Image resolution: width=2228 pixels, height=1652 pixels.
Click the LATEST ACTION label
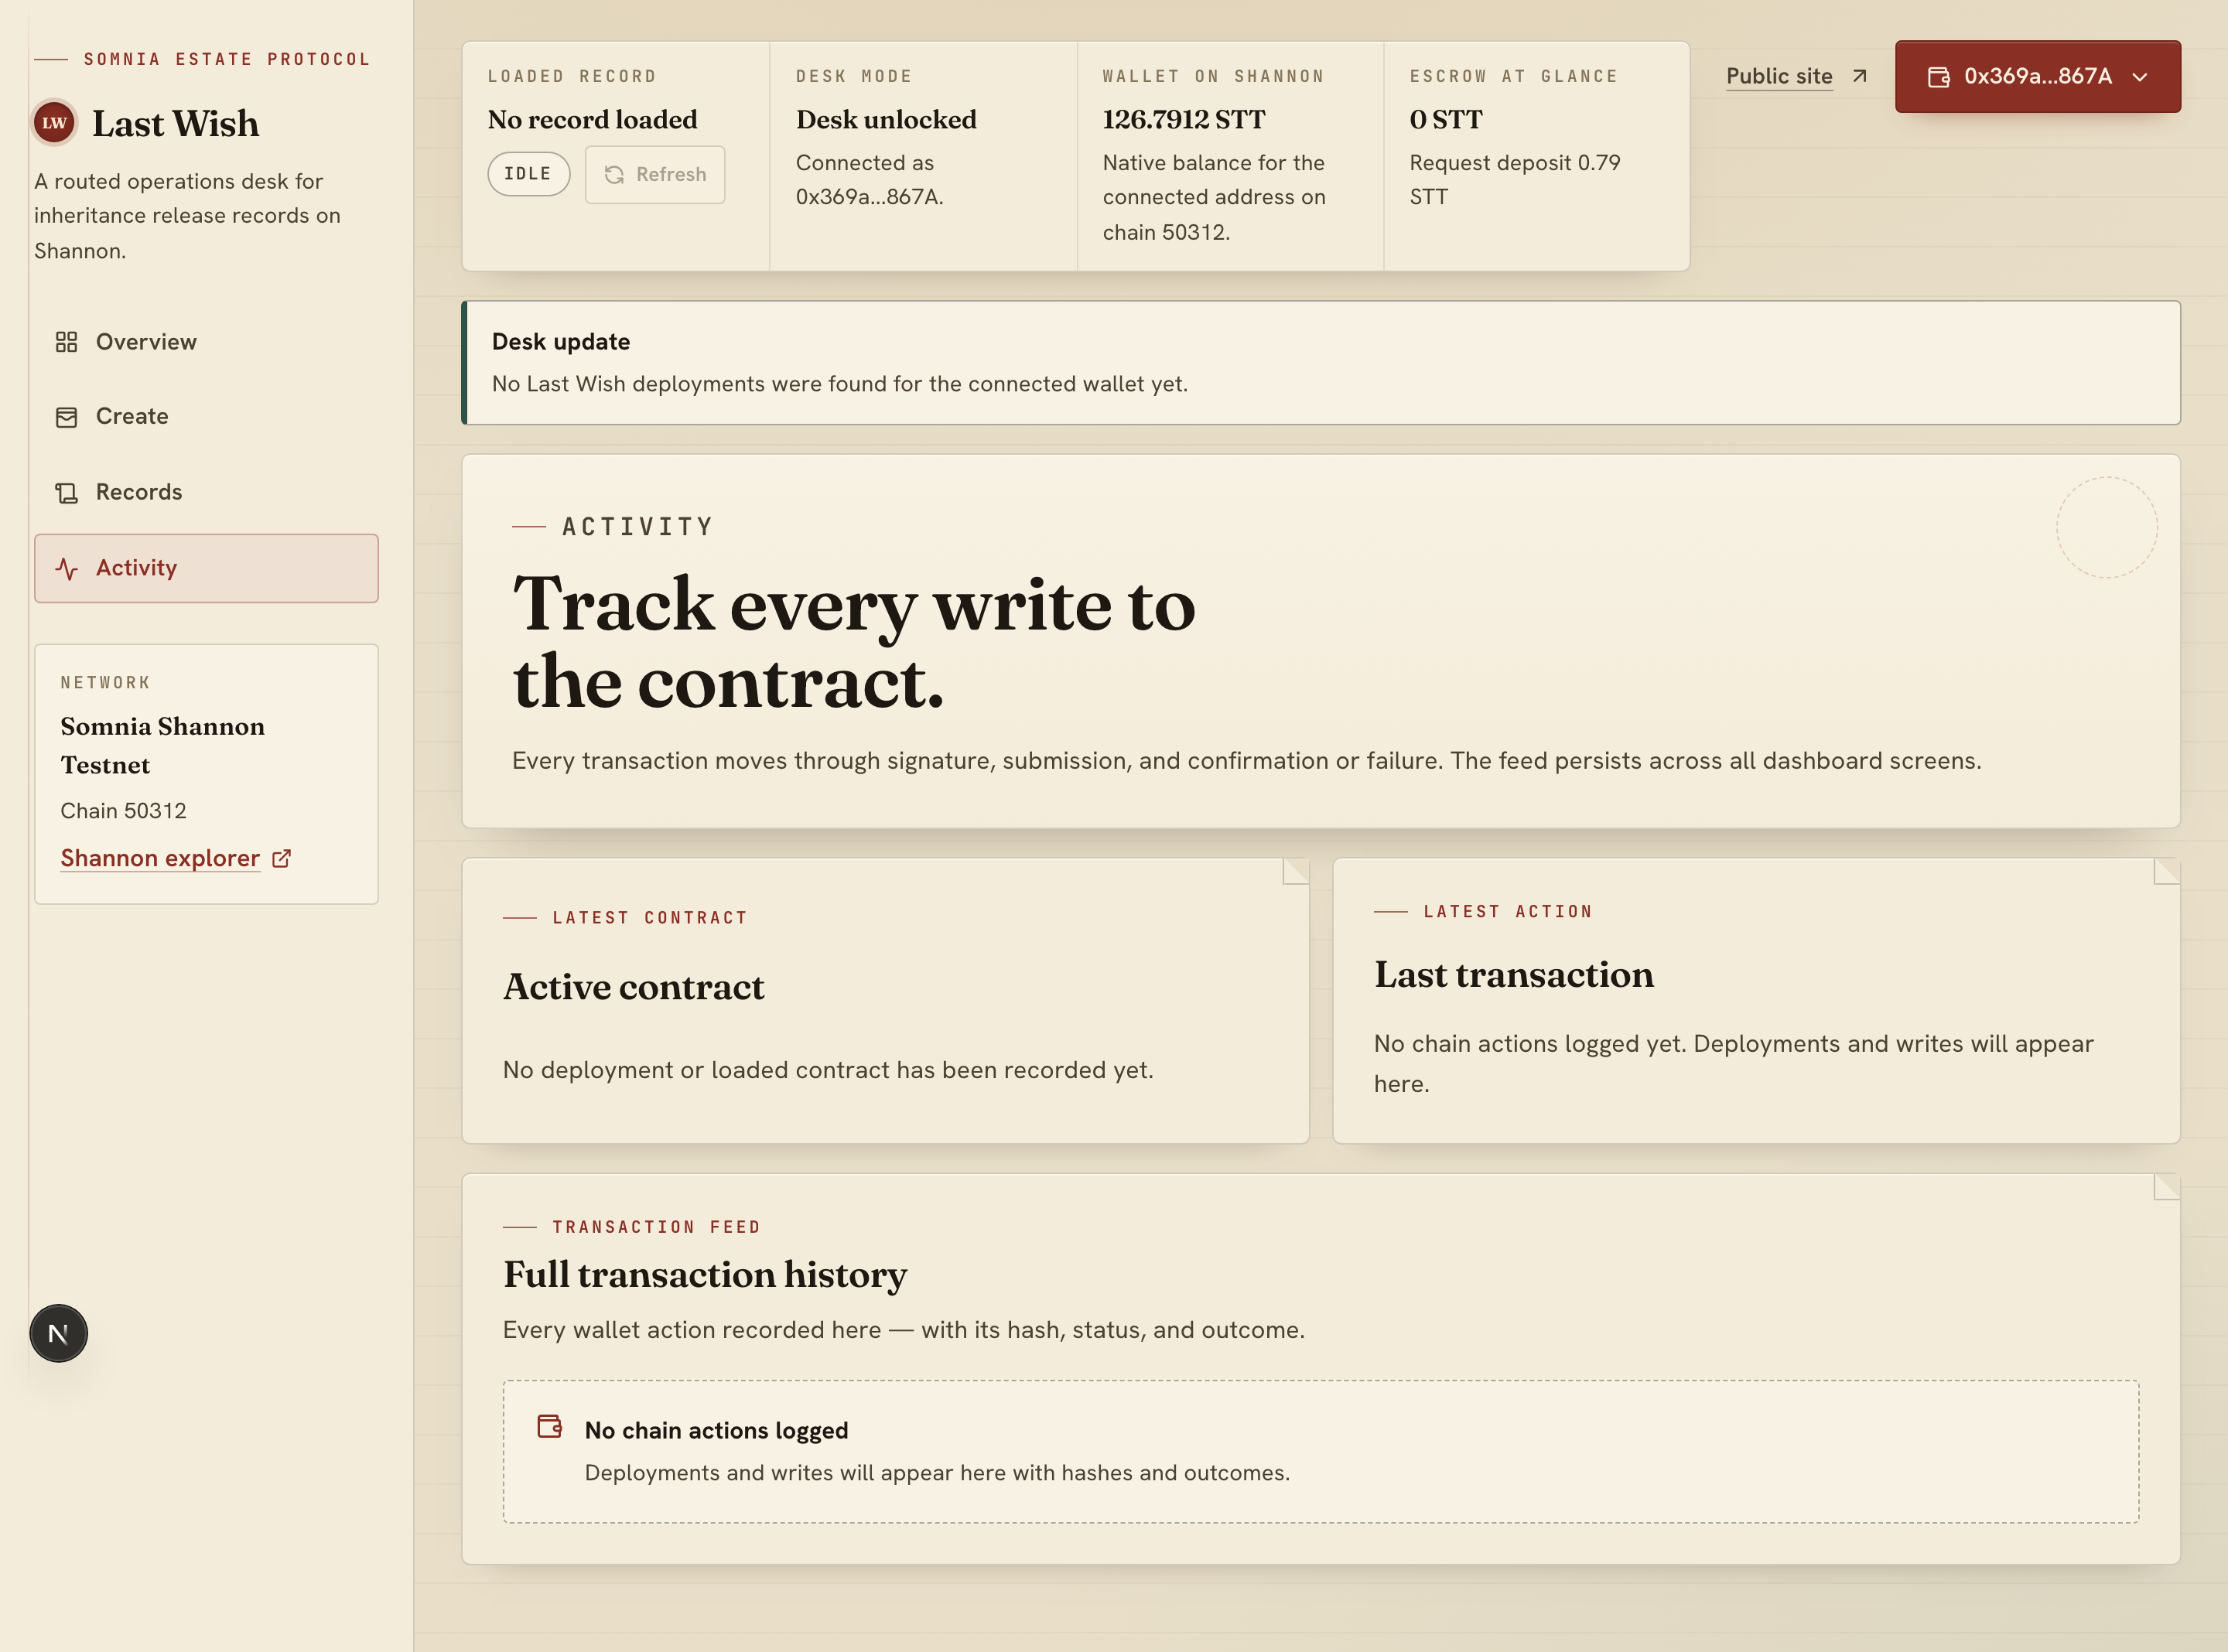(1508, 912)
